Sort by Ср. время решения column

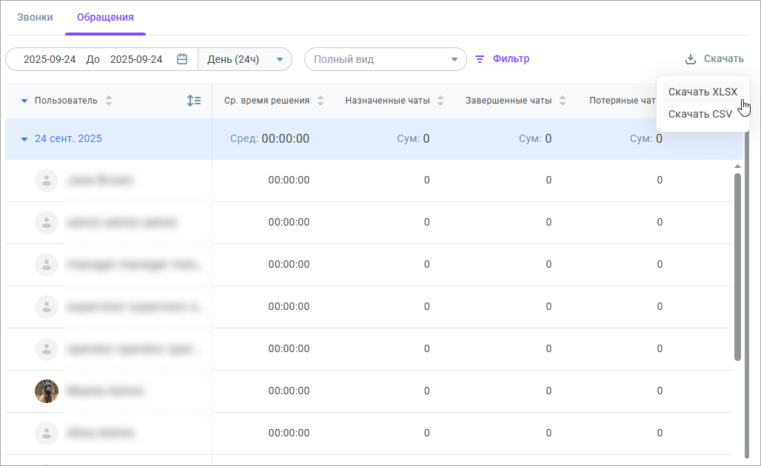[x=321, y=101]
